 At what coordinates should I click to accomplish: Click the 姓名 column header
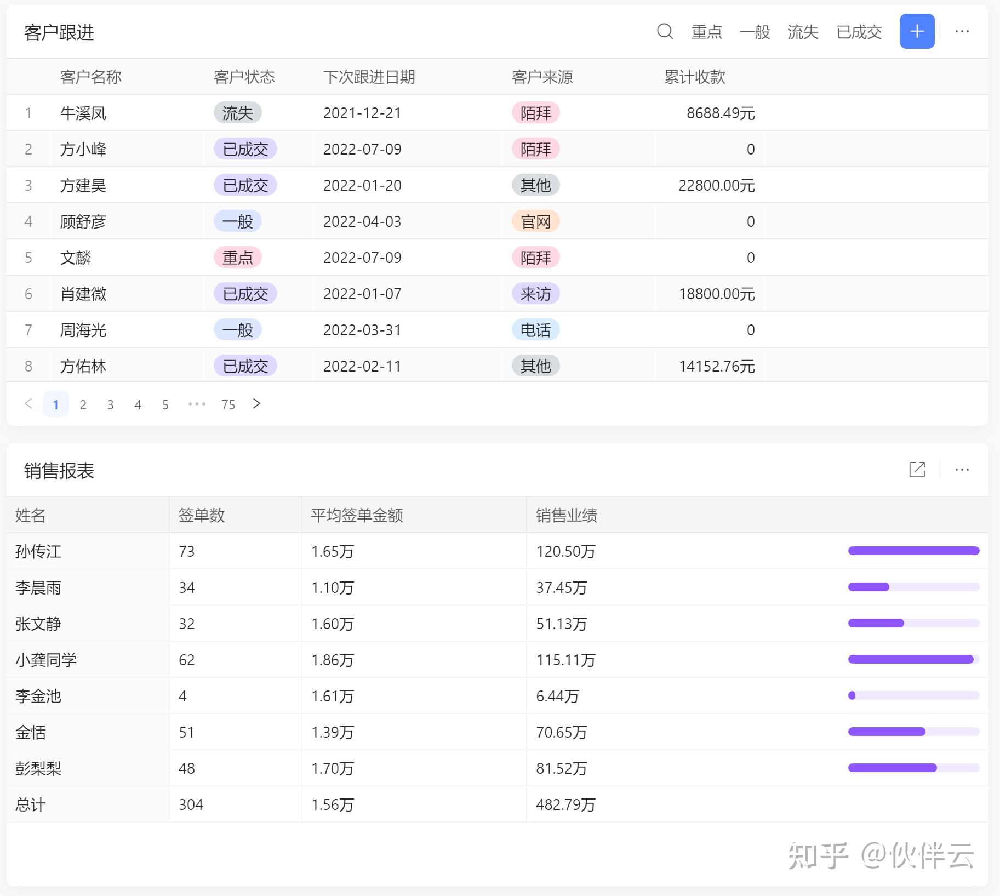click(x=31, y=515)
